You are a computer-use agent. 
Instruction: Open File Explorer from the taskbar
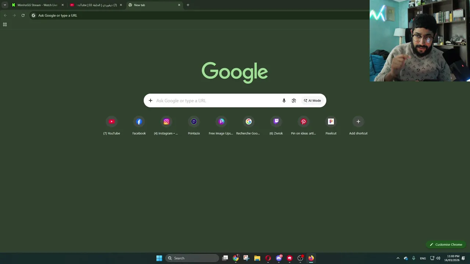pos(257,258)
